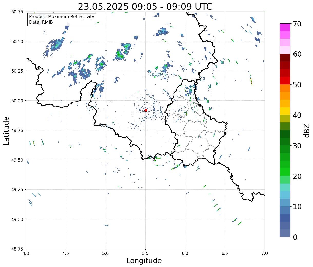The image size is (313, 267).
Task: Click the latitude tick label '49.75'
Action: pos(17,130)
